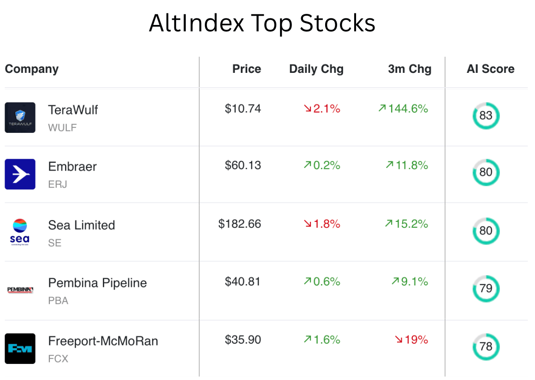535x380 pixels.
Task: Click the Pembina Pipeline logo
Action: [x=20, y=290]
